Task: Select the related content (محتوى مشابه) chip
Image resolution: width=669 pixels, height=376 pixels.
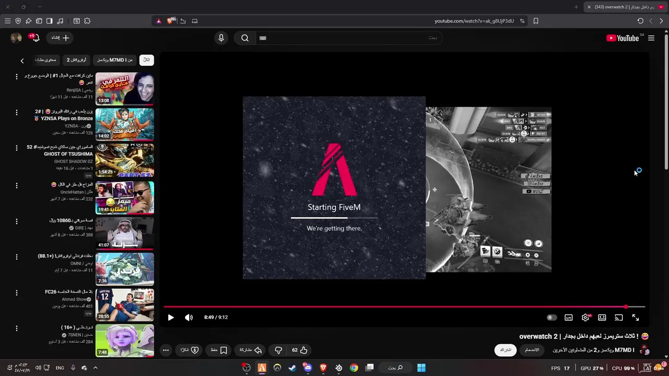Action: coord(45,60)
